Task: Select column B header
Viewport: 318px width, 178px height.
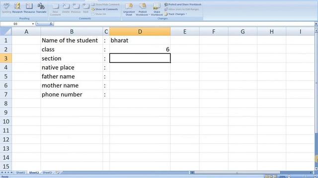Action: (x=72, y=32)
